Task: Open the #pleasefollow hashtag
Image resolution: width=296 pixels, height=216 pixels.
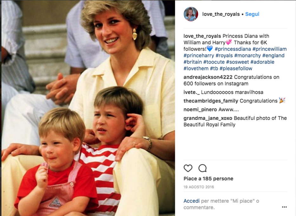Action: pyautogui.click(x=236, y=68)
